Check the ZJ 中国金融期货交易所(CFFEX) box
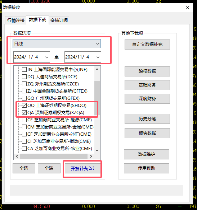This screenshot has width=197, height=210. point(24,91)
